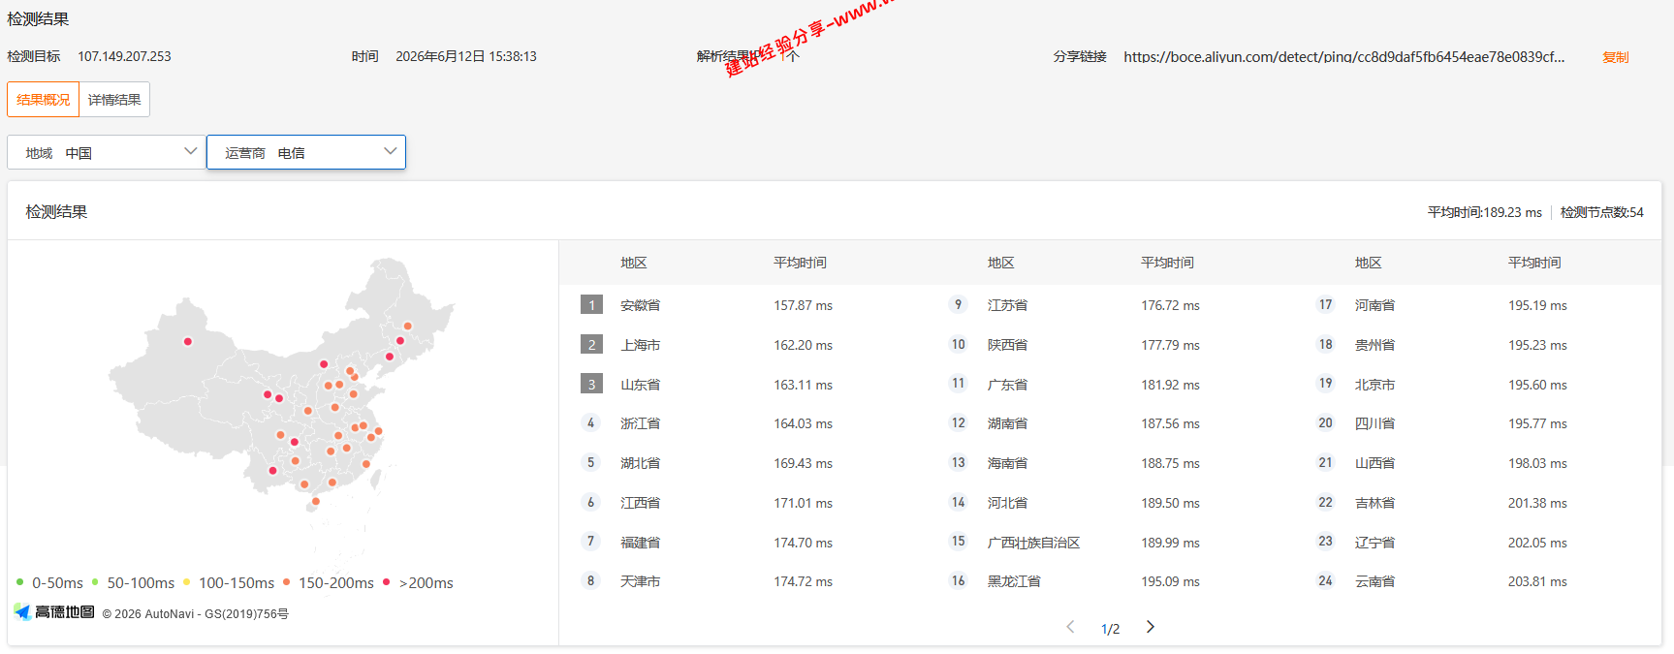
Task: Open the 运营商 电信 dropdown
Action: coord(306,152)
